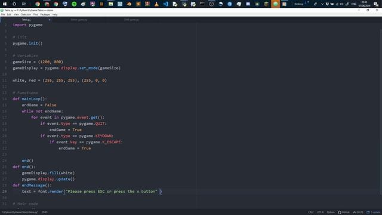
Task: Switch to the Tetris.py tab
Action: tap(26, 20)
